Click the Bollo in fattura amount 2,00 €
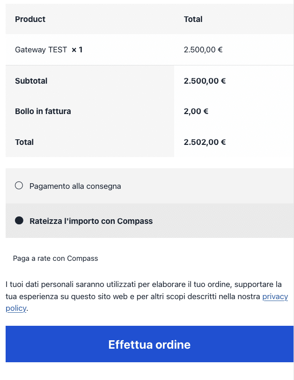The height and width of the screenshot is (380, 294). coord(196,111)
